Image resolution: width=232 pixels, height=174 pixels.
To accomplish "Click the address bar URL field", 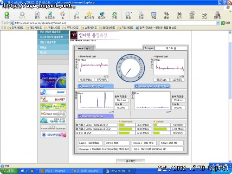I will pos(114,23).
